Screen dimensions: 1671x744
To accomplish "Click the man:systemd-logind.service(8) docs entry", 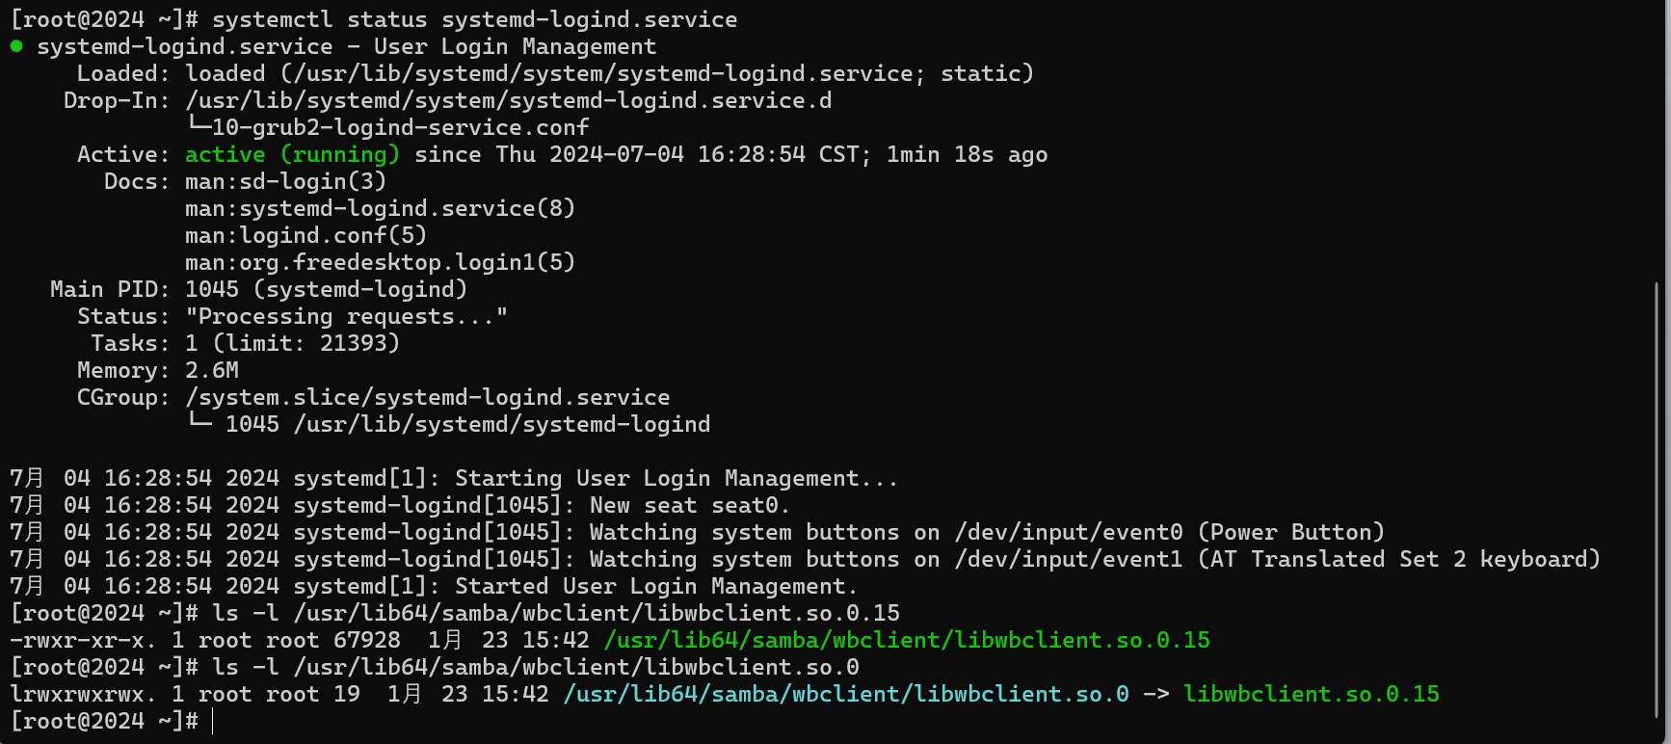I will 380,208.
